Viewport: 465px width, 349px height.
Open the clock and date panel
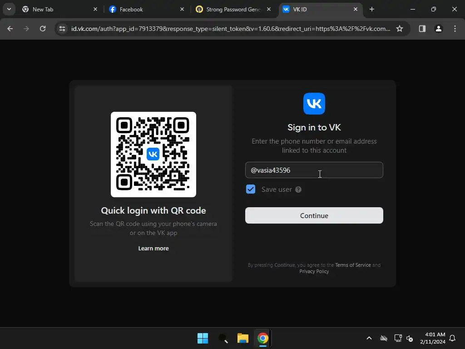pyautogui.click(x=433, y=338)
